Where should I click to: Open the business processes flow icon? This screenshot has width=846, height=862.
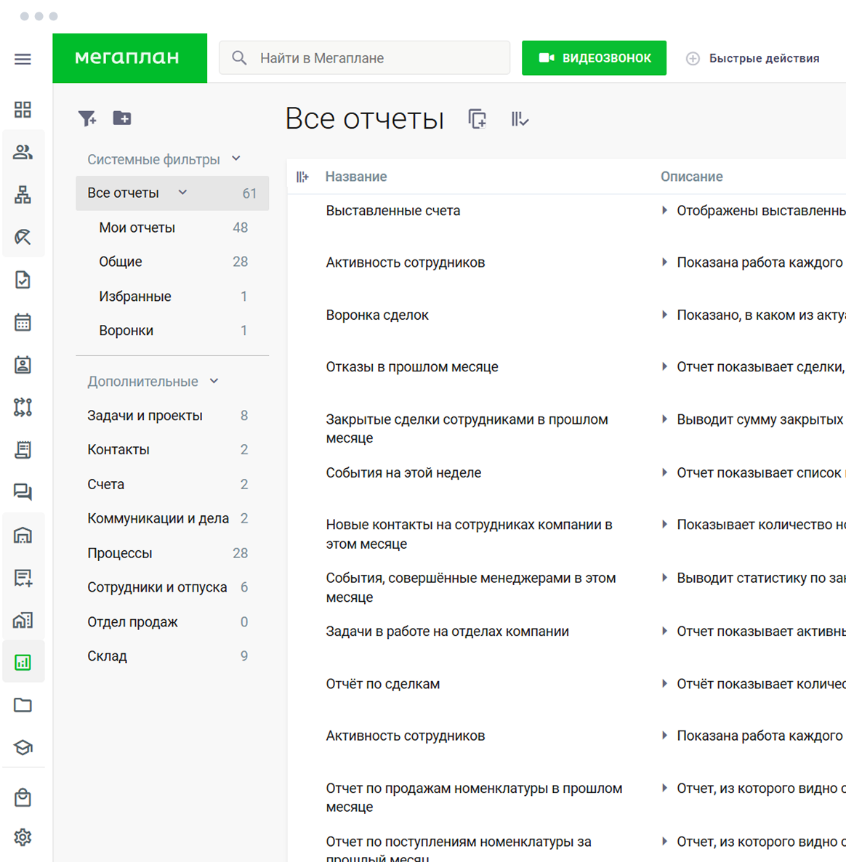coord(23,407)
